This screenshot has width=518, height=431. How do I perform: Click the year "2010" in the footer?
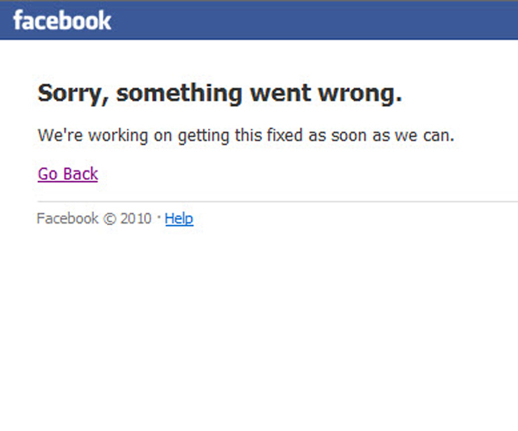tap(136, 219)
